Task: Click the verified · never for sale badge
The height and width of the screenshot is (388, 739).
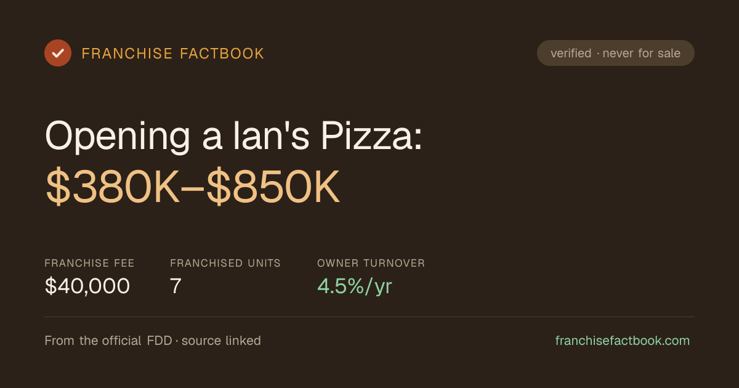Action: pyautogui.click(x=616, y=53)
